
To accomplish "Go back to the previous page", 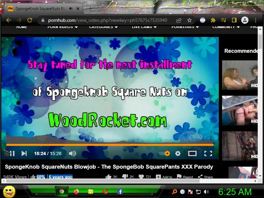I will (x=9, y=20).
